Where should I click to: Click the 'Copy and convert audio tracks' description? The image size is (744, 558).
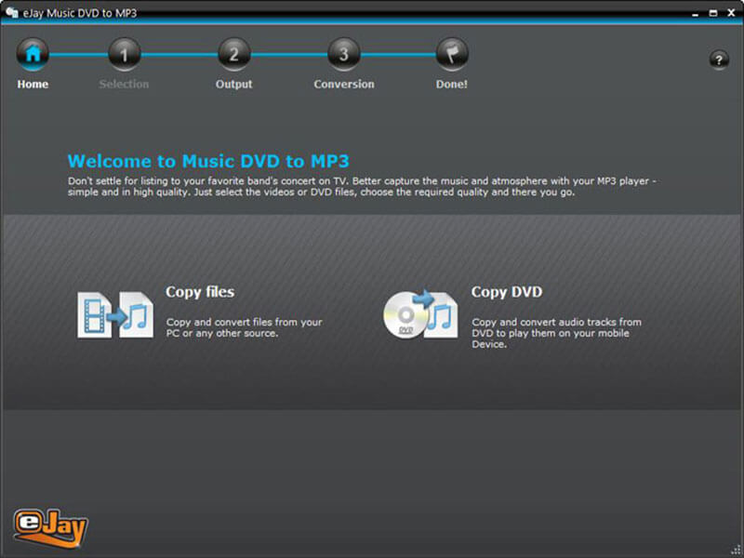pos(556,333)
